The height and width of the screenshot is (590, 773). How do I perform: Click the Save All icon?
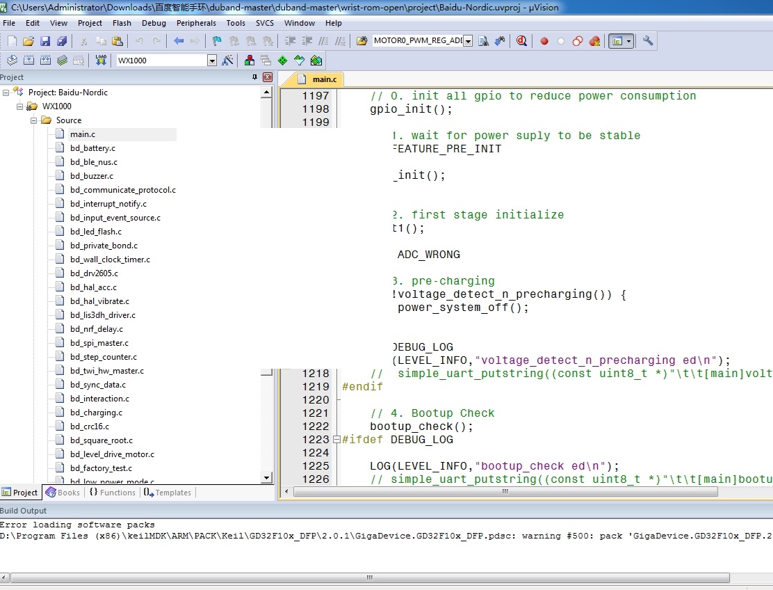coord(62,41)
